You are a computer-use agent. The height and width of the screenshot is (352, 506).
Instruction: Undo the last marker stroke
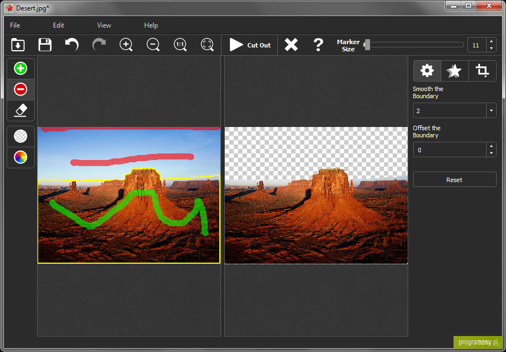[x=72, y=45]
